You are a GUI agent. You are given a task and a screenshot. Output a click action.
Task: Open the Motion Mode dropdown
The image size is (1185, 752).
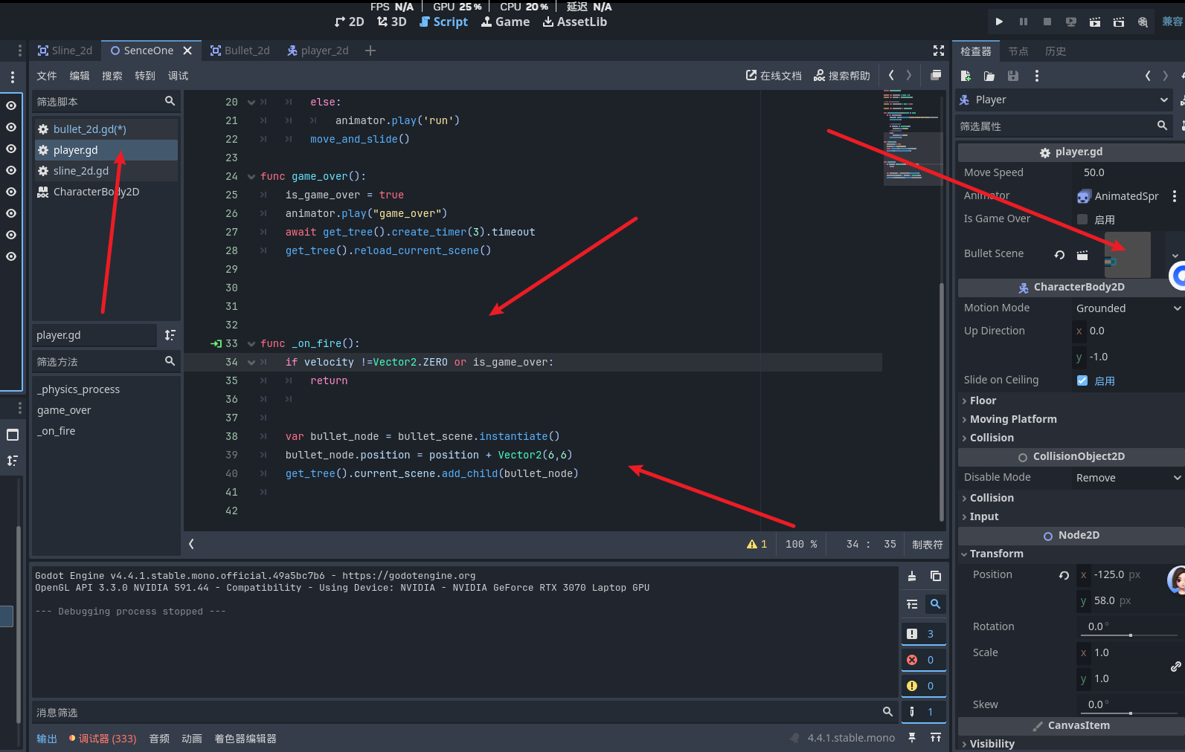point(1127,308)
